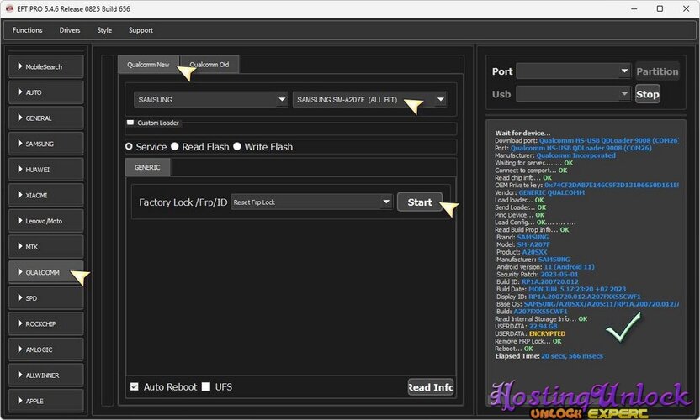700x420 pixels.
Task: Expand the MobileSearch sidebar section
Action: pyautogui.click(x=45, y=66)
